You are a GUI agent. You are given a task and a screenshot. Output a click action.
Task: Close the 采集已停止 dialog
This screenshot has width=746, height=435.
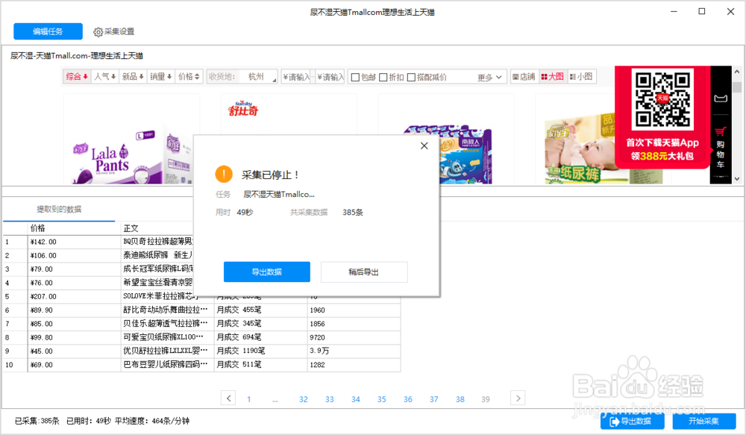pos(424,145)
